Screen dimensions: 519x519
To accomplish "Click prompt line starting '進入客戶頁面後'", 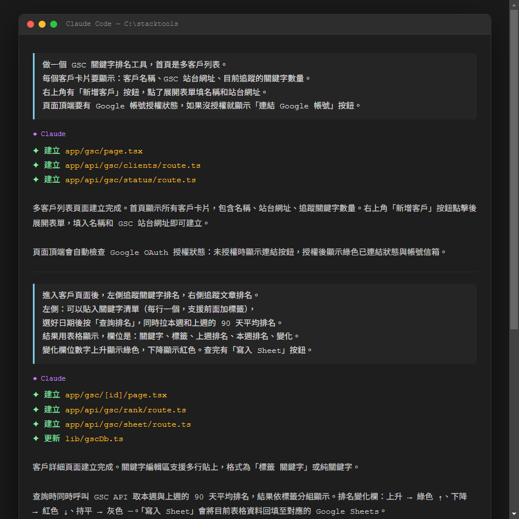I will [x=151, y=295].
